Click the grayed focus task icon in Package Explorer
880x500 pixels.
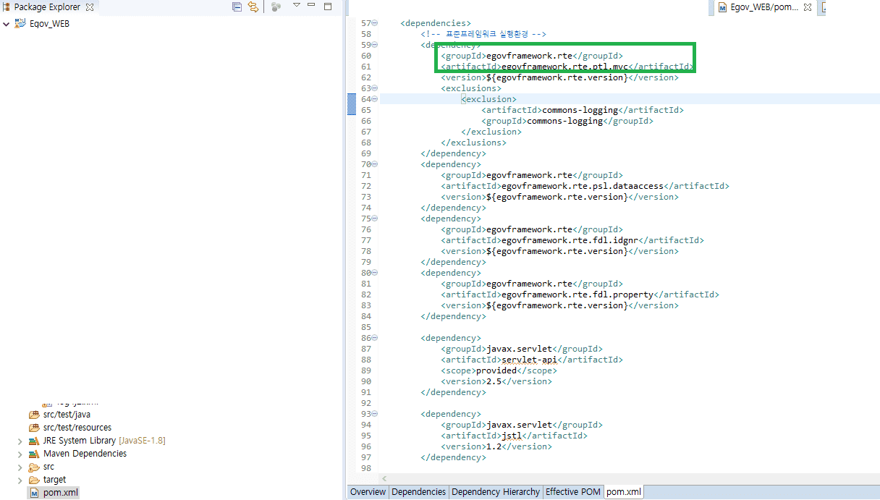(276, 7)
